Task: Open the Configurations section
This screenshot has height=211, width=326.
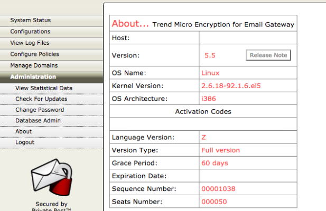Action: tap(31, 32)
